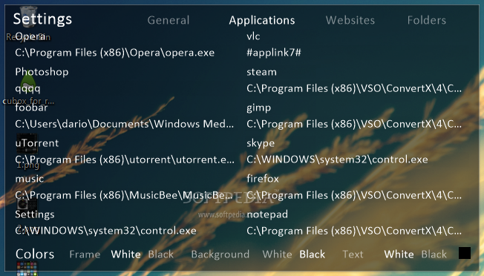Switch to the Websites tab

[x=350, y=20]
